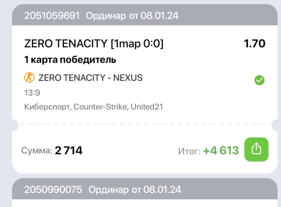Tap the Киберспорт, Counter-Strike, United21 category line
The image size is (281, 207).
[94, 107]
